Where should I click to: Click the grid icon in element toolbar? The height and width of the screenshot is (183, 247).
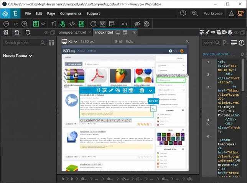131,90
